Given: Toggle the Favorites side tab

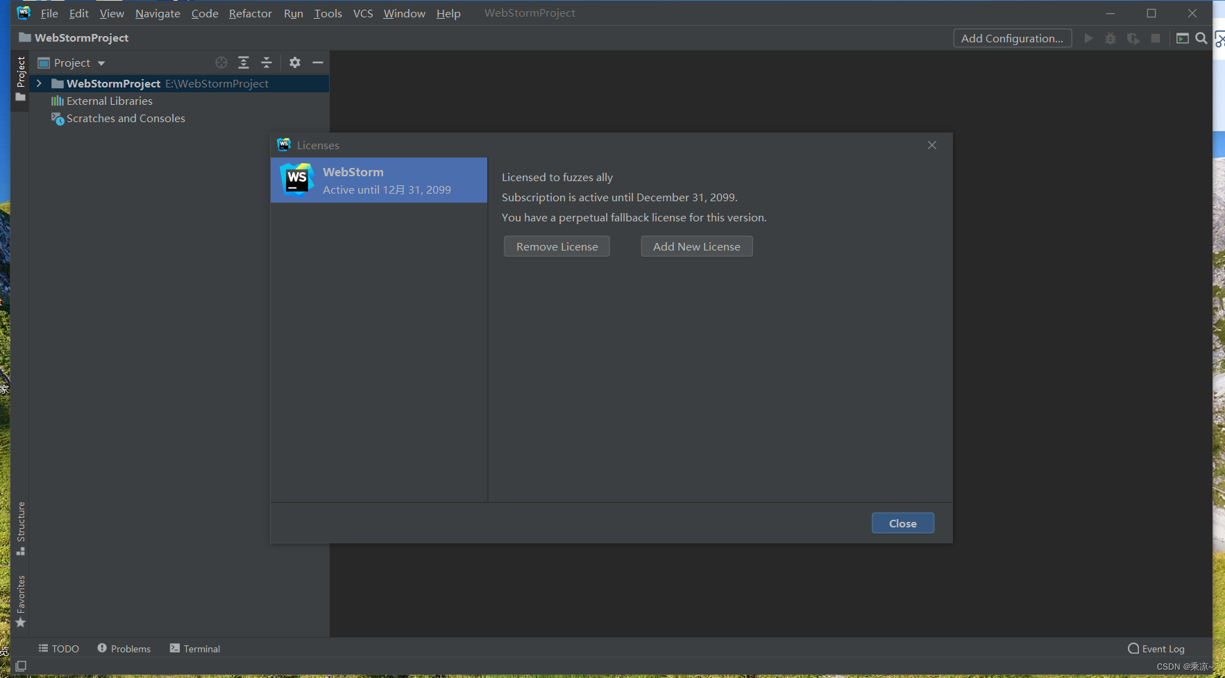Looking at the screenshot, I should [21, 602].
